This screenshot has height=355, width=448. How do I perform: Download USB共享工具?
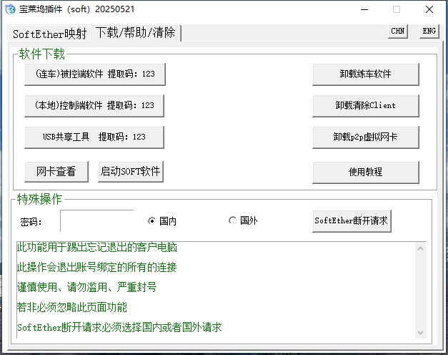[x=94, y=137]
